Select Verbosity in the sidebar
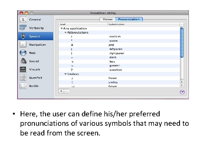The height and width of the screenshot is (154, 206). tap(36, 28)
